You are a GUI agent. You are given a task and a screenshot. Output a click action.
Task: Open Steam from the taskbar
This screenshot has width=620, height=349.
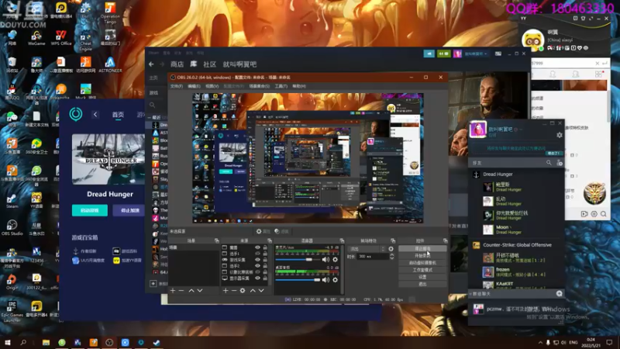coord(157,342)
